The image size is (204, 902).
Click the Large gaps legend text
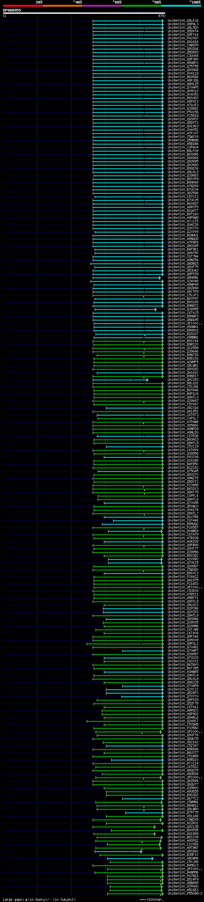point(14,899)
